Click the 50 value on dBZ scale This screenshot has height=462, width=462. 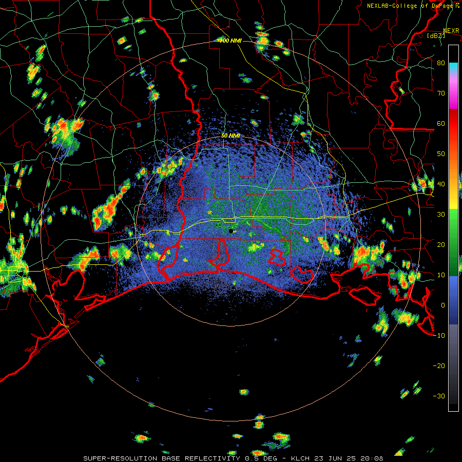(441, 154)
